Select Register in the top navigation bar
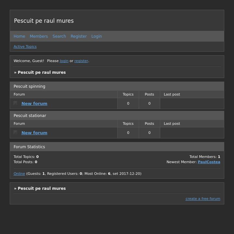 pos(79,36)
